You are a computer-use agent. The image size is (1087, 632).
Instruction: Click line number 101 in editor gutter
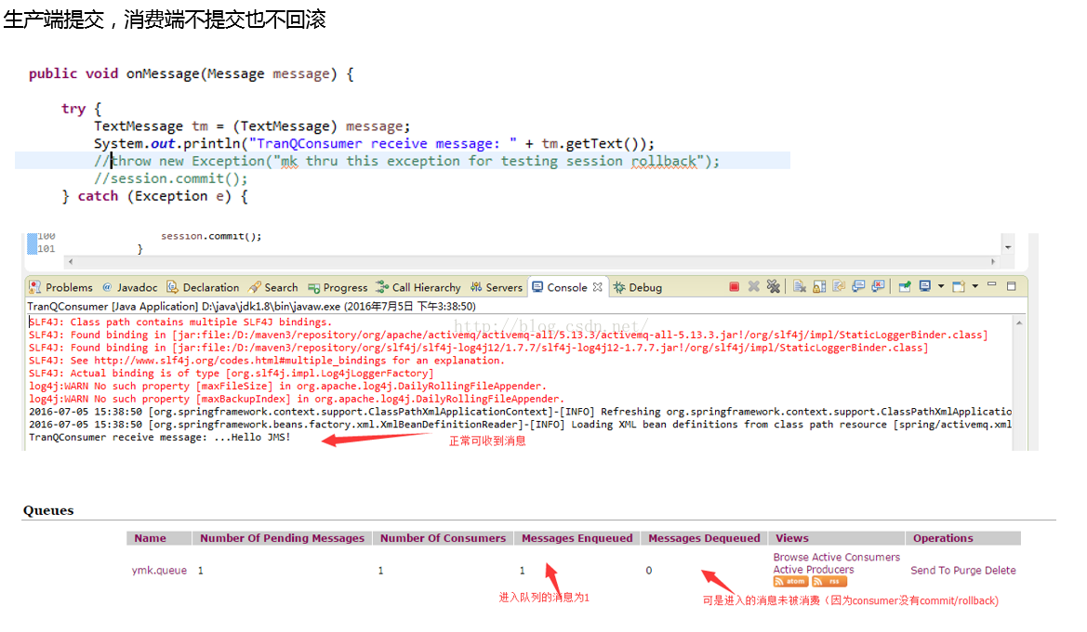[46, 249]
